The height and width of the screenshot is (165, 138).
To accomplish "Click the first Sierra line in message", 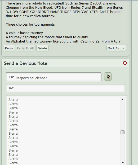I will tap(13, 100).
